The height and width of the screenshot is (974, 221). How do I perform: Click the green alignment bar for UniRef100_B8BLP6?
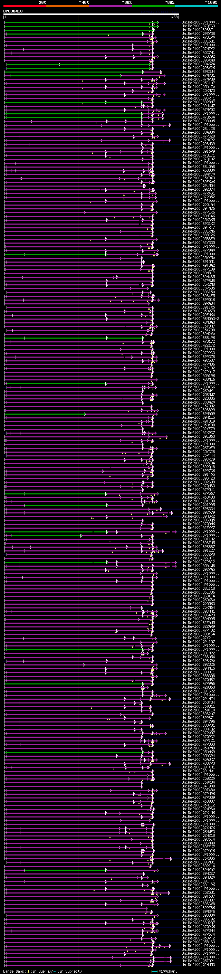[74, 338]
